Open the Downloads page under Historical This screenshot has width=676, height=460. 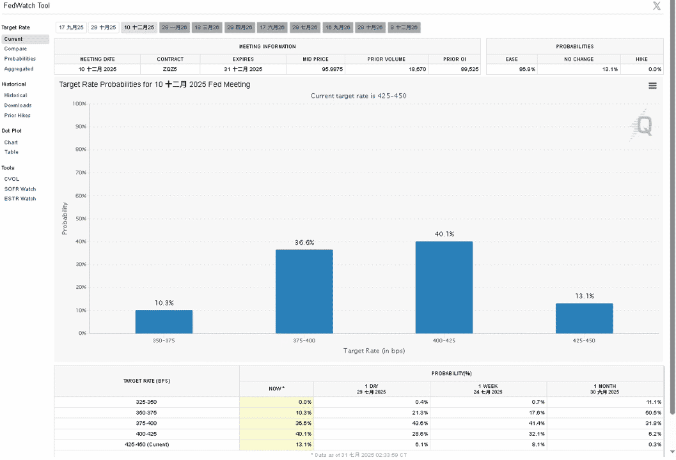click(x=18, y=105)
